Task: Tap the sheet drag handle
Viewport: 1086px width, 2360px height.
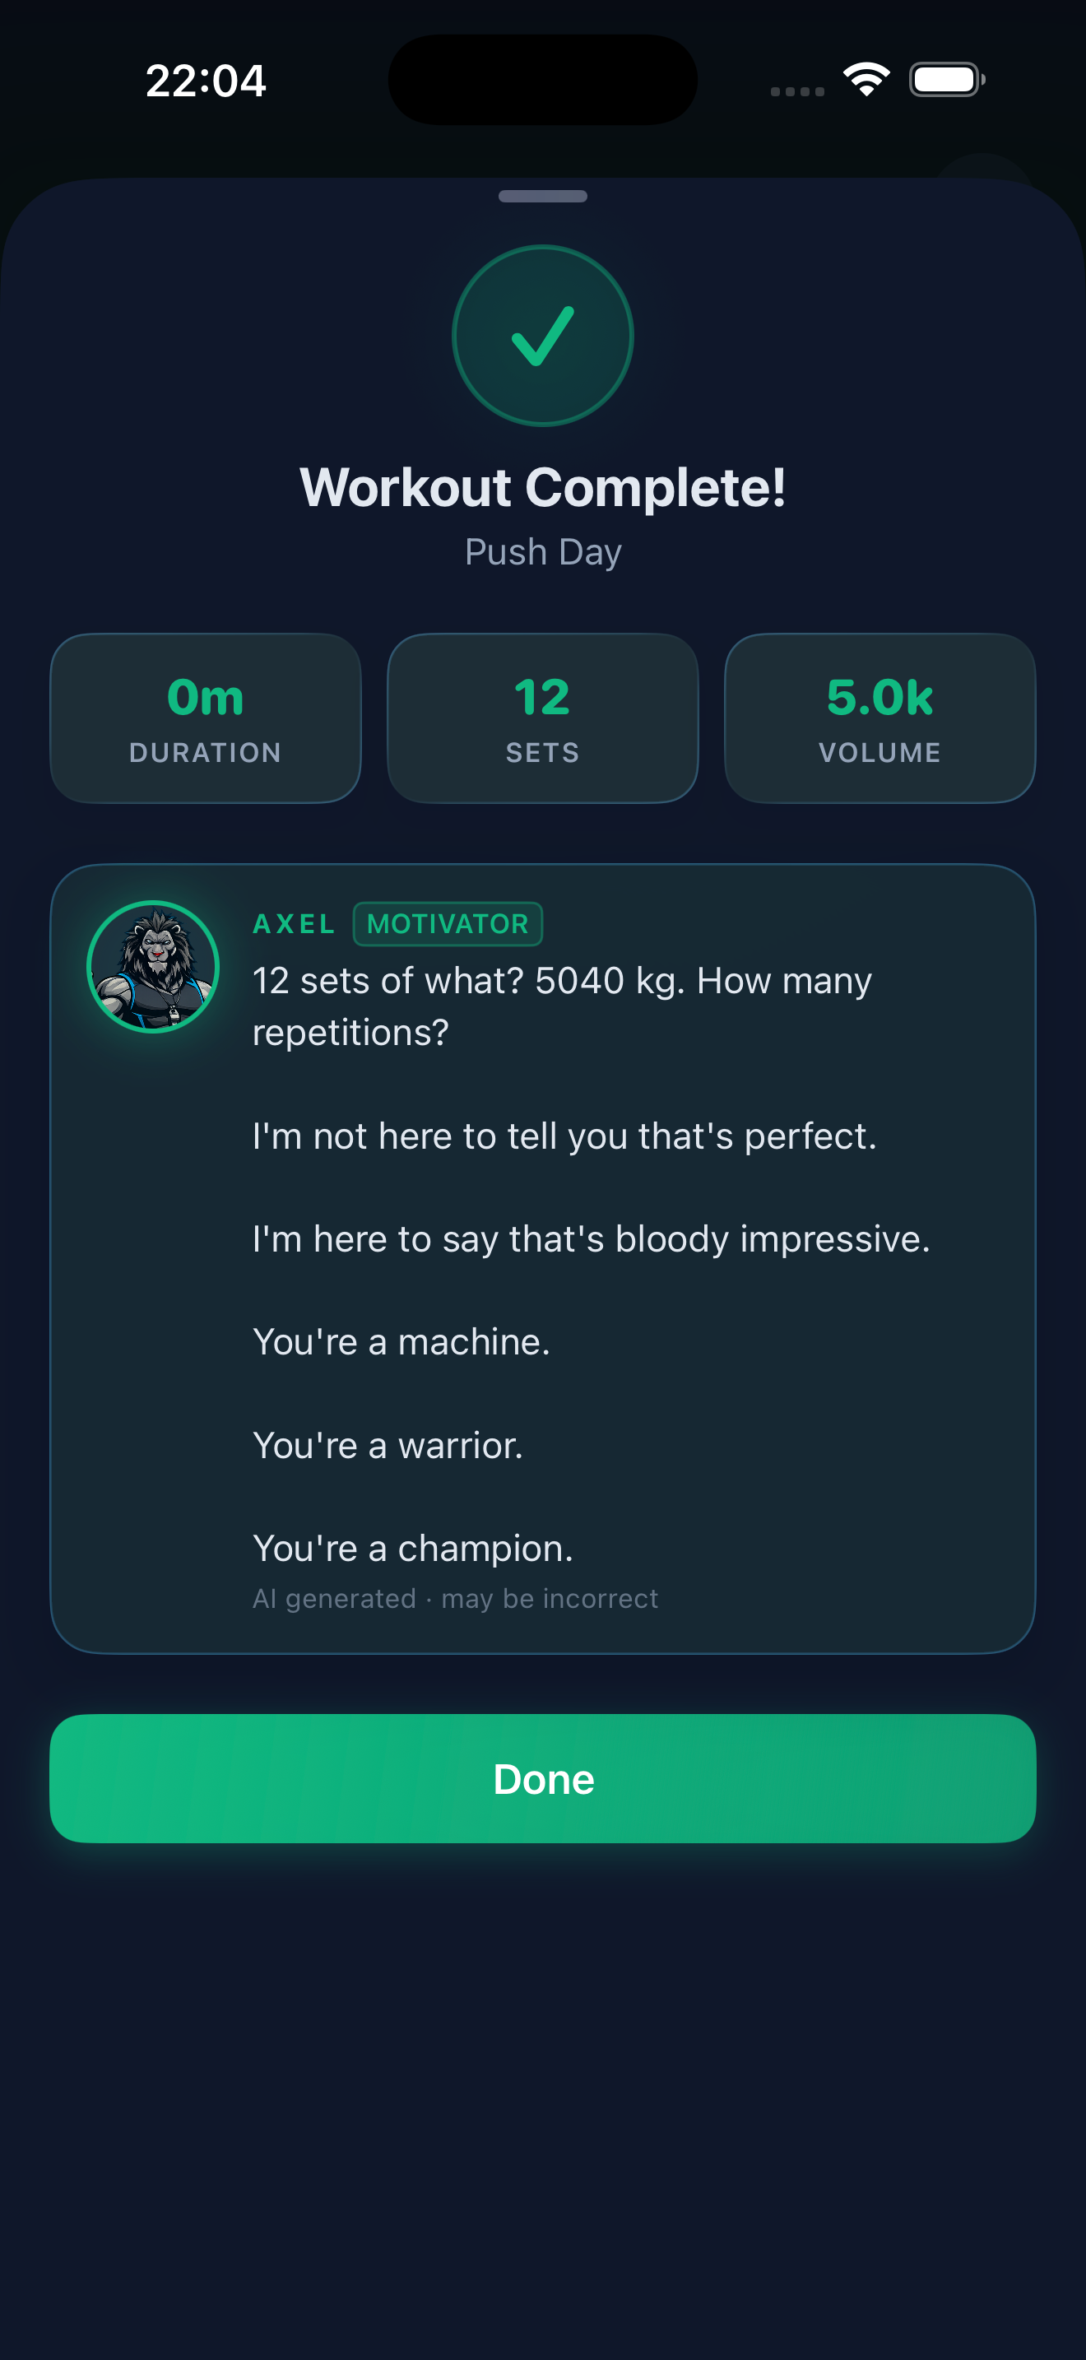Action: 543,196
